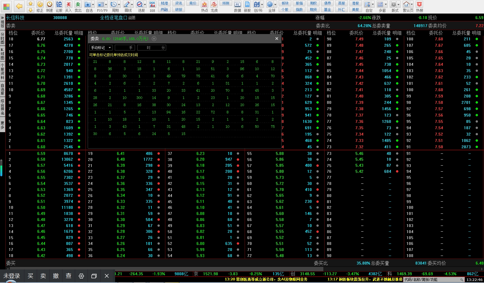
Task: Click the red 买入 buy icon
Action: tap(68, 4)
